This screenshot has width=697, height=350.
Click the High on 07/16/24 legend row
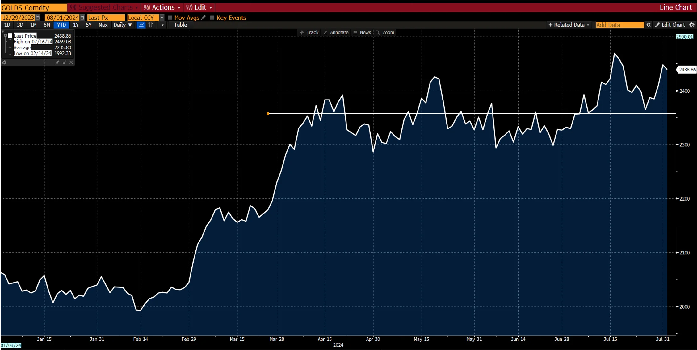42,42
